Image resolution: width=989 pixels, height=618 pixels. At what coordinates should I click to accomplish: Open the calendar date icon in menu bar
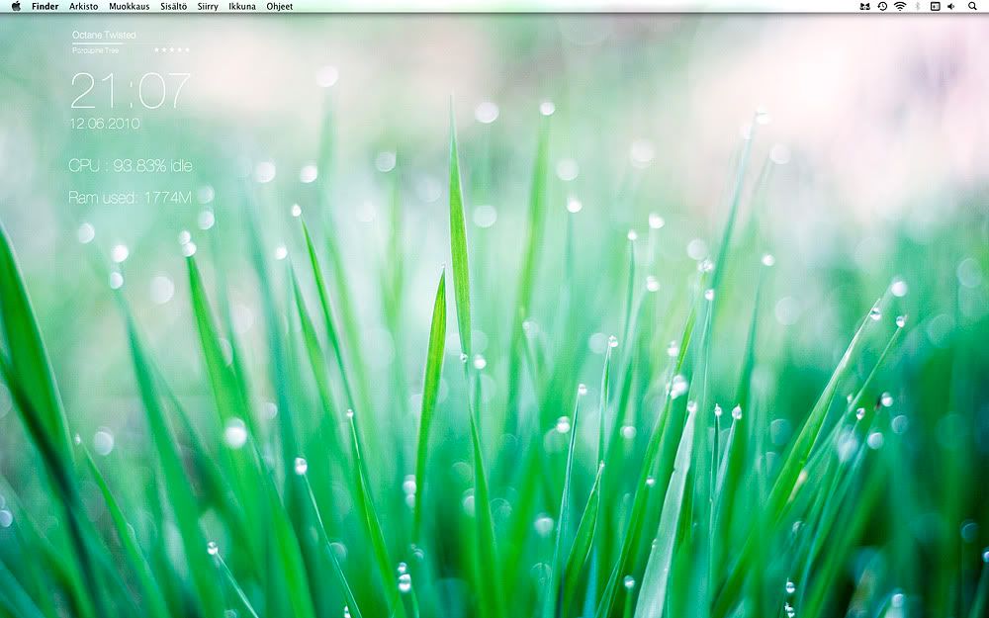pos(935,6)
